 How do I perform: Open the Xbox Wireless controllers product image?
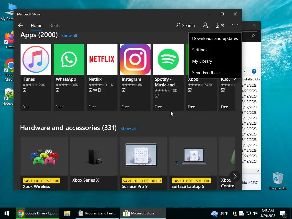pyautogui.click(x=44, y=157)
